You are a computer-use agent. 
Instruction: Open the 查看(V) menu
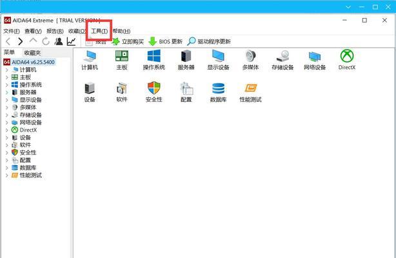tap(33, 31)
